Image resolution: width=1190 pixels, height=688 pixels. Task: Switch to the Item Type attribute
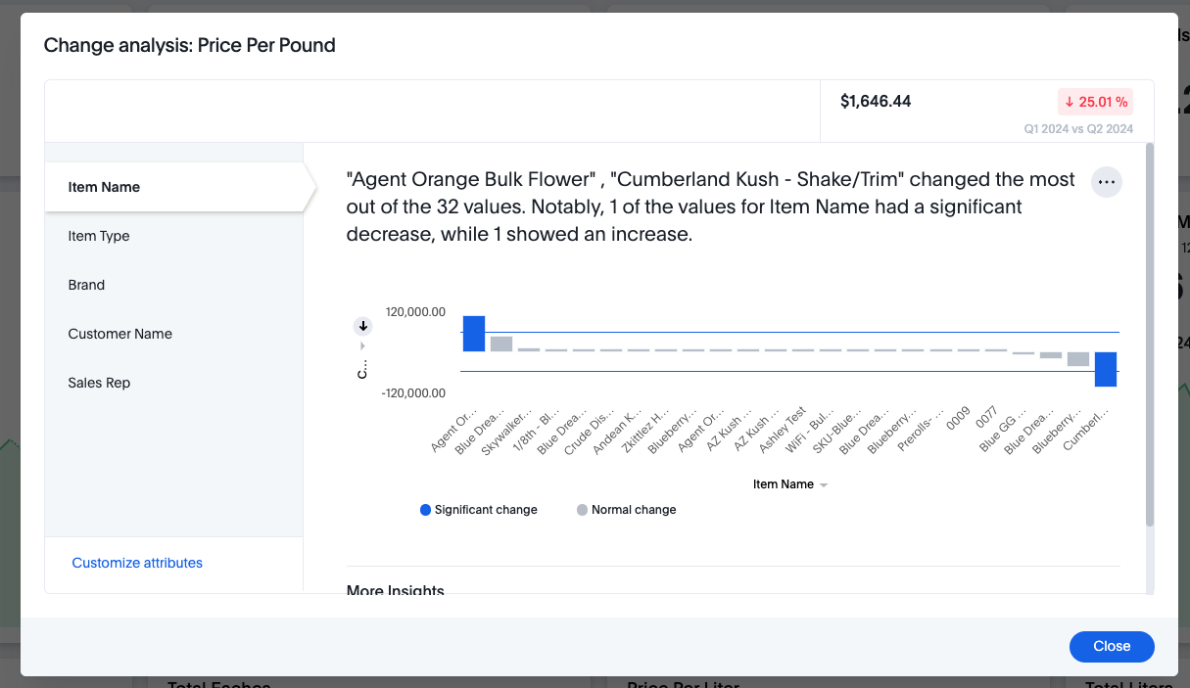[x=99, y=236]
